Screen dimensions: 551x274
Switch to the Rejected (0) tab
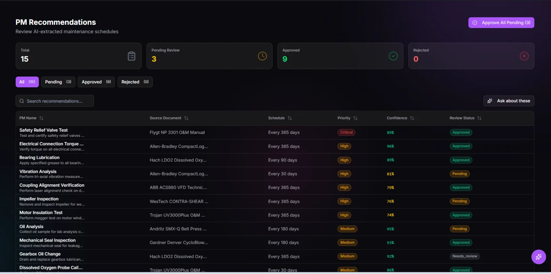(135, 82)
